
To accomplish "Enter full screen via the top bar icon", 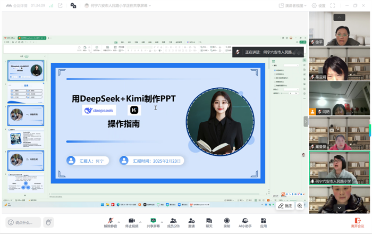I will [x=333, y=5].
